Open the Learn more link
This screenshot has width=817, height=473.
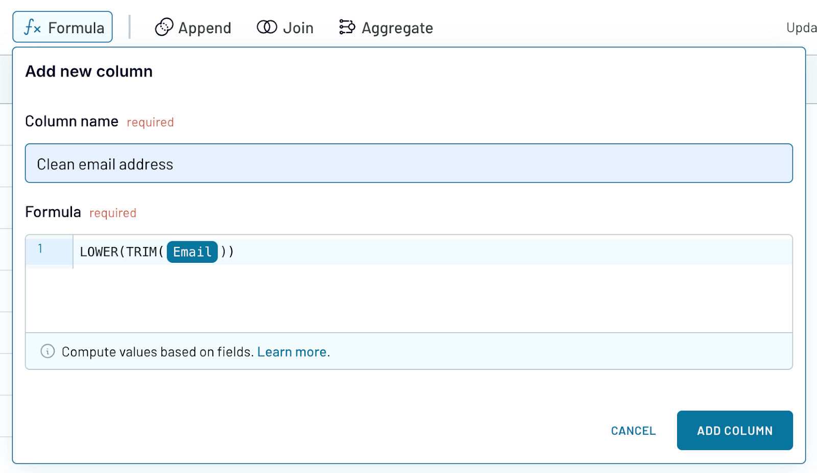point(292,352)
